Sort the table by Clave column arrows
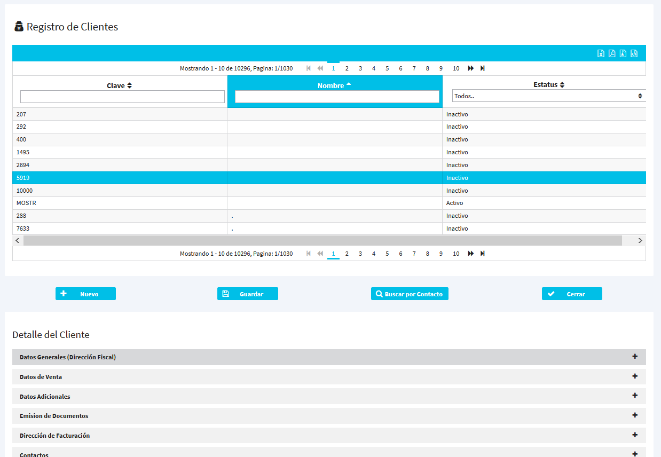Viewport: 661px width, 457px height. [129, 85]
